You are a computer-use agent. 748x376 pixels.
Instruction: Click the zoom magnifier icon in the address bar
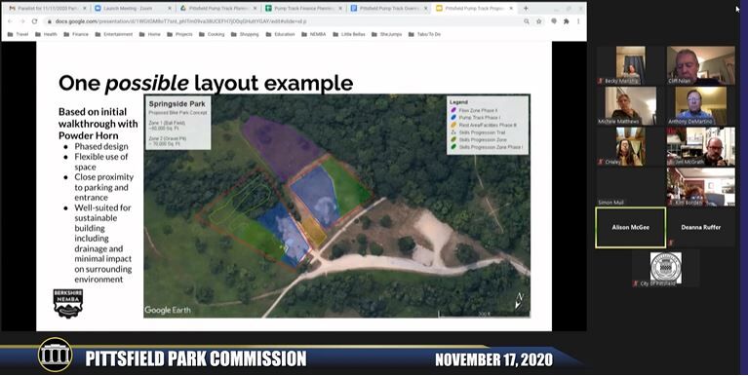(527, 21)
